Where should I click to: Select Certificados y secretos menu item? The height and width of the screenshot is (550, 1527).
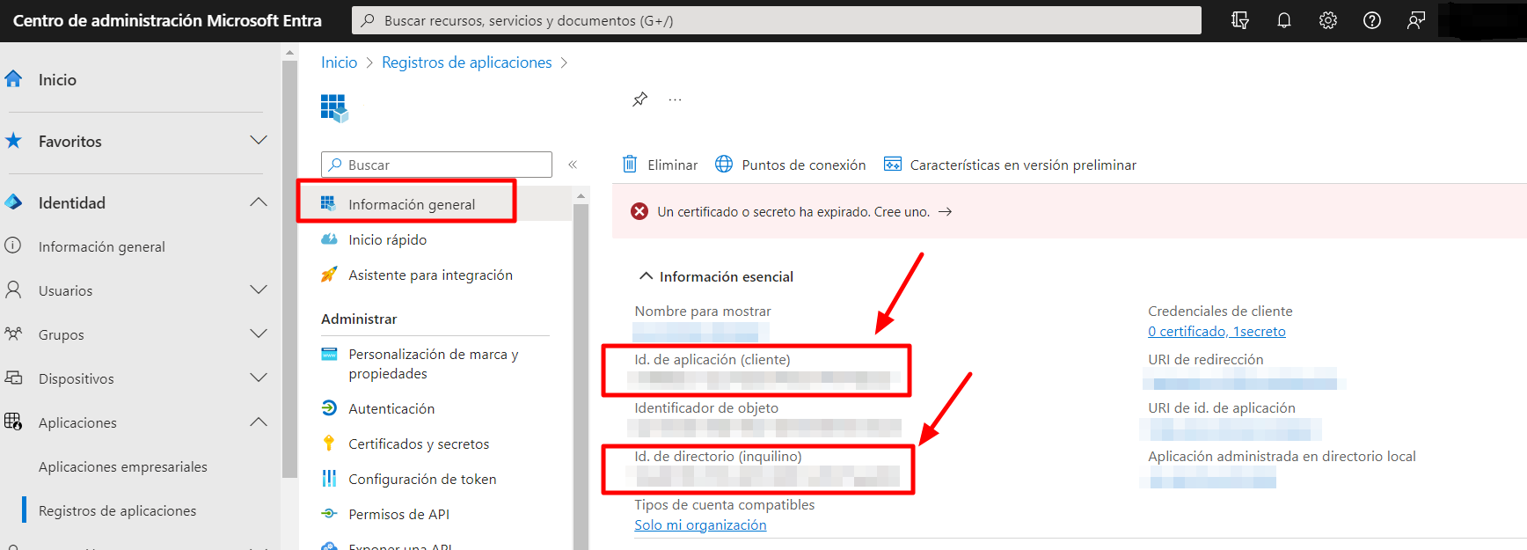pos(418,444)
